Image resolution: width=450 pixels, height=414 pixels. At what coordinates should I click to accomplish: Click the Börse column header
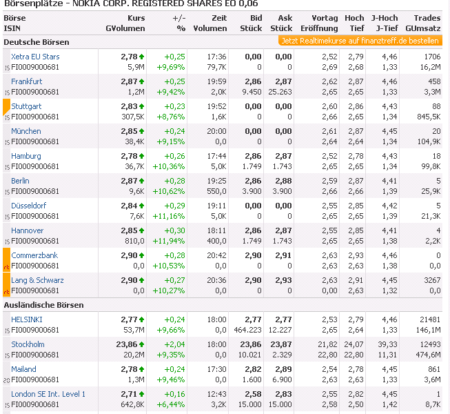click(x=14, y=18)
